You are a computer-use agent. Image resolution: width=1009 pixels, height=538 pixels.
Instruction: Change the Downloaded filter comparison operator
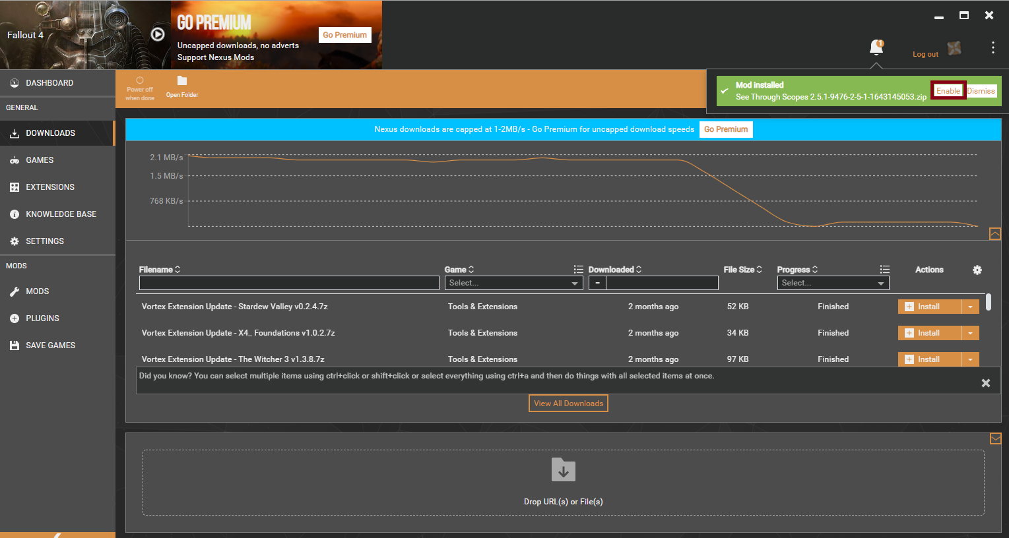(597, 283)
